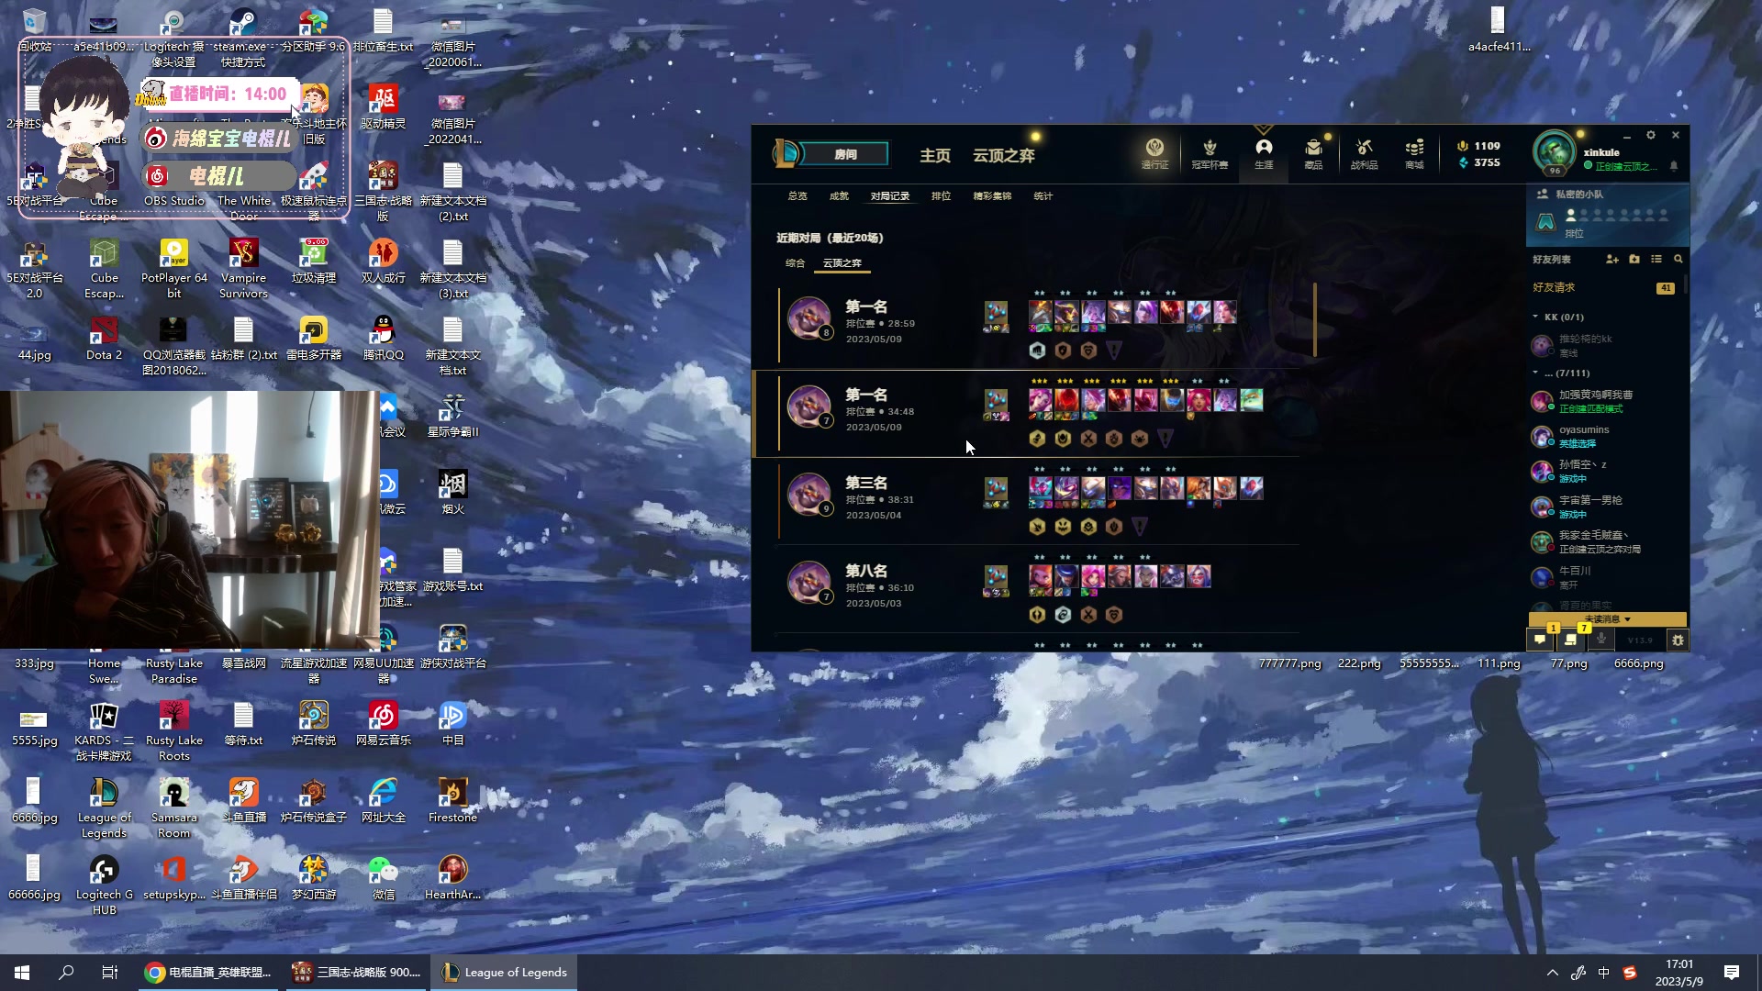The image size is (1762, 991).
Task: Select friend 加强黄鸡啊我凿 in friends list
Action: (x=1607, y=401)
